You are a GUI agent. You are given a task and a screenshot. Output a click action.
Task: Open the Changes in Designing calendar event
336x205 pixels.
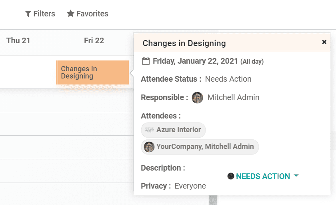pos(93,72)
